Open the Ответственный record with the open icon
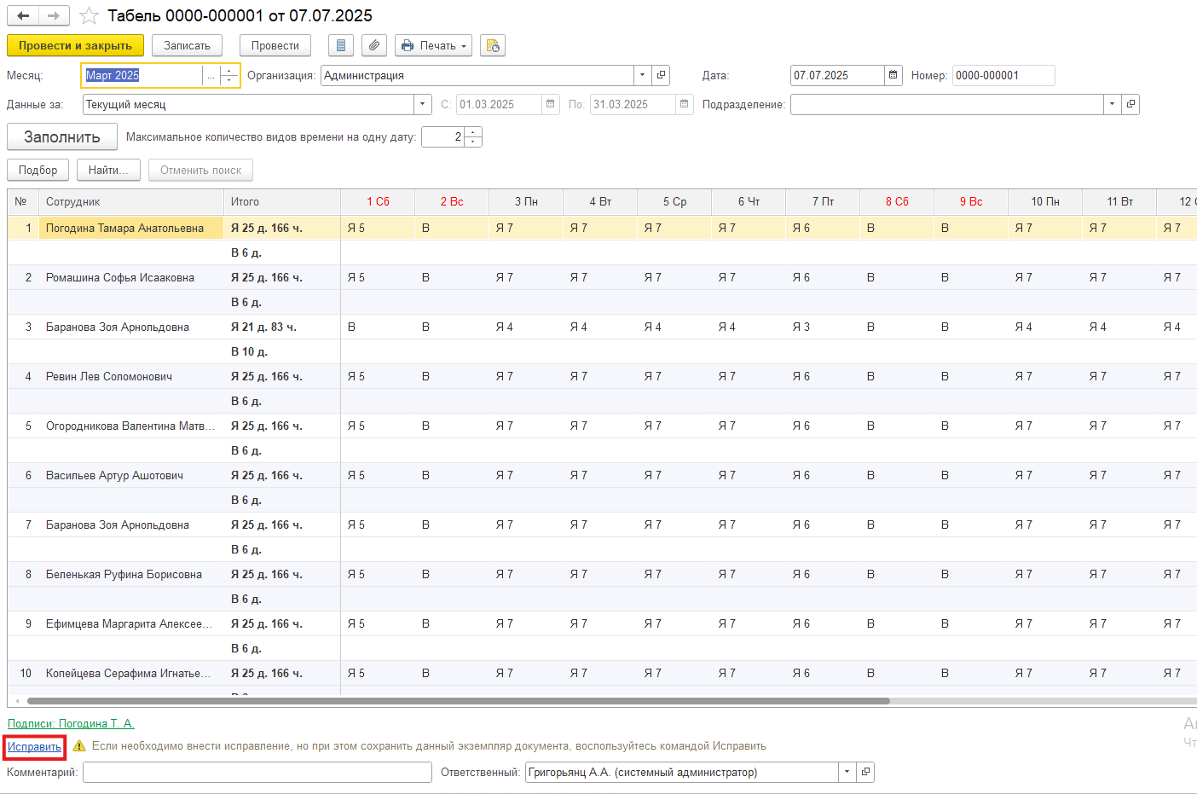 click(865, 772)
